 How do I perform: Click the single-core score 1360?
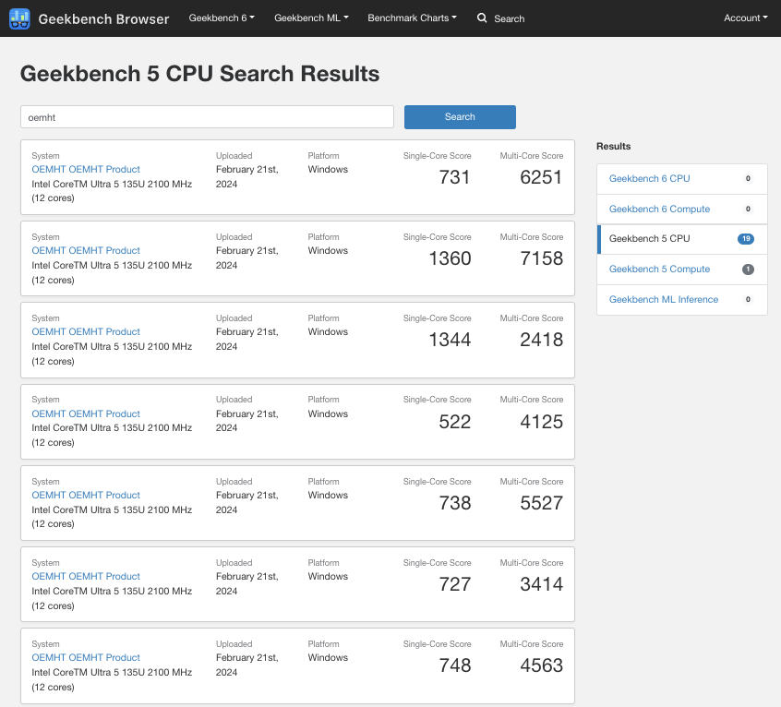click(x=450, y=258)
